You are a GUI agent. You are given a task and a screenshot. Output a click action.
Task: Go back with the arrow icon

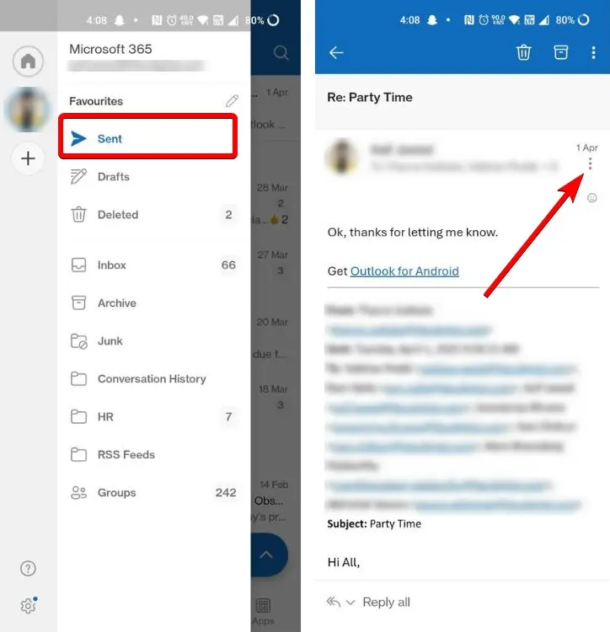[336, 52]
